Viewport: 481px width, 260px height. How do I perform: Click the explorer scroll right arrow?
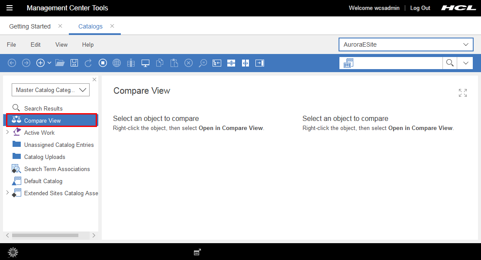(x=94, y=235)
